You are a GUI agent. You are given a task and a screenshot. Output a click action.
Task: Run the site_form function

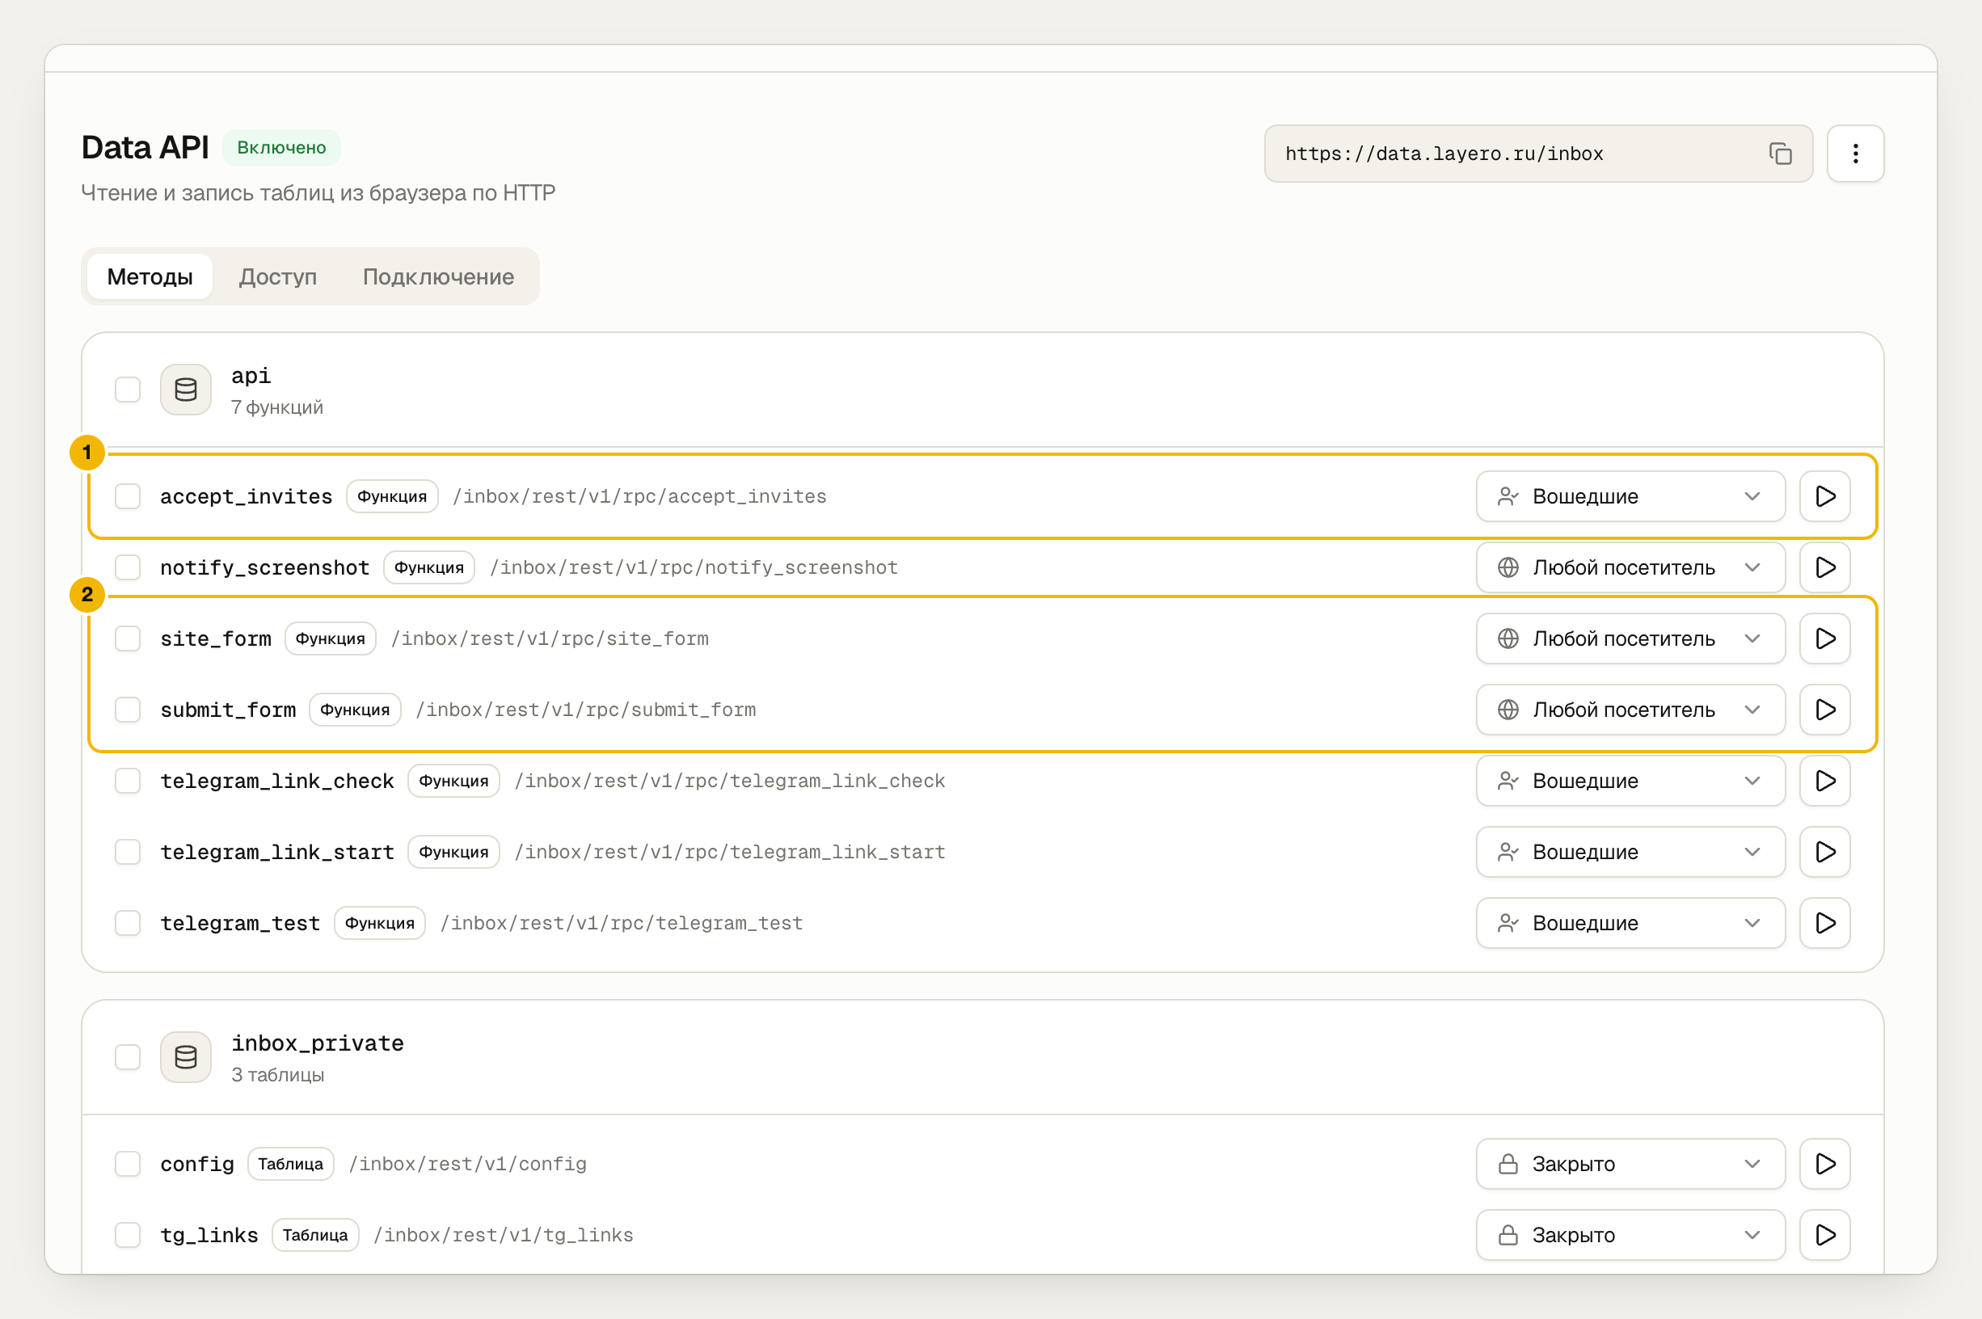pos(1824,638)
